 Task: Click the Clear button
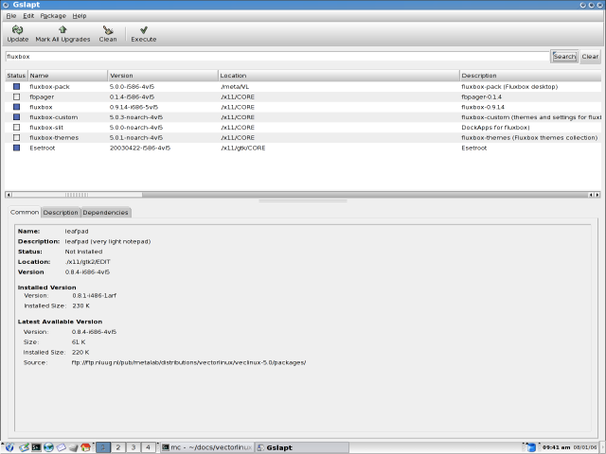coord(590,57)
